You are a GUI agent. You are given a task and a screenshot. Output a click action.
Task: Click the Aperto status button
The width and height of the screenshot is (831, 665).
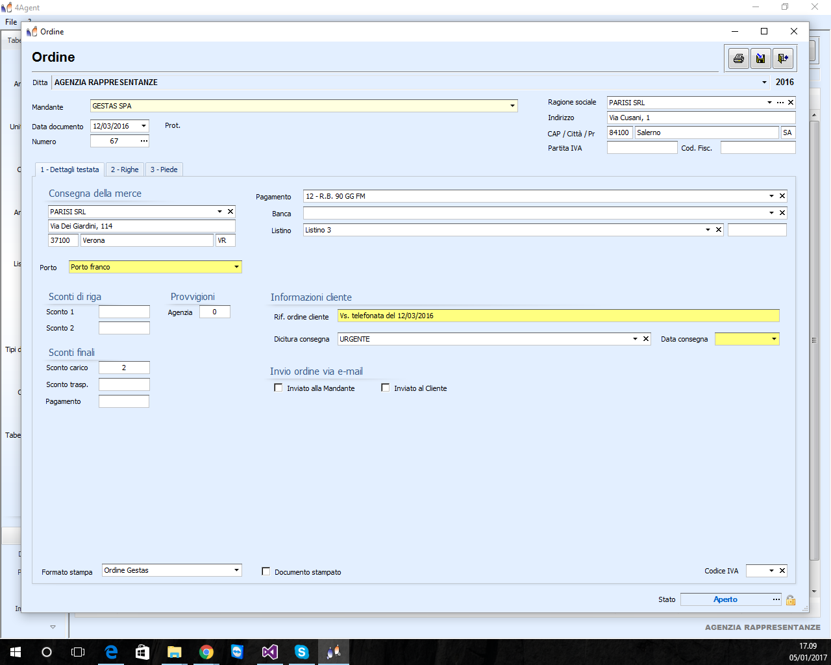tap(725, 599)
